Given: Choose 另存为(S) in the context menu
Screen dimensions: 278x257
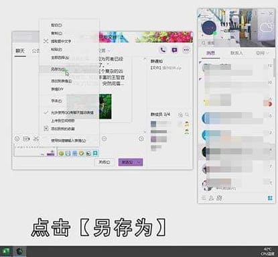Looking at the screenshot, I should tap(69, 69).
